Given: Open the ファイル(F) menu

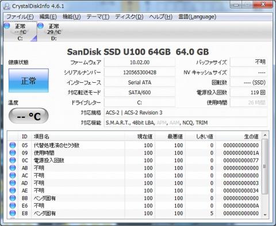Looking at the screenshot, I should click(x=20, y=17).
